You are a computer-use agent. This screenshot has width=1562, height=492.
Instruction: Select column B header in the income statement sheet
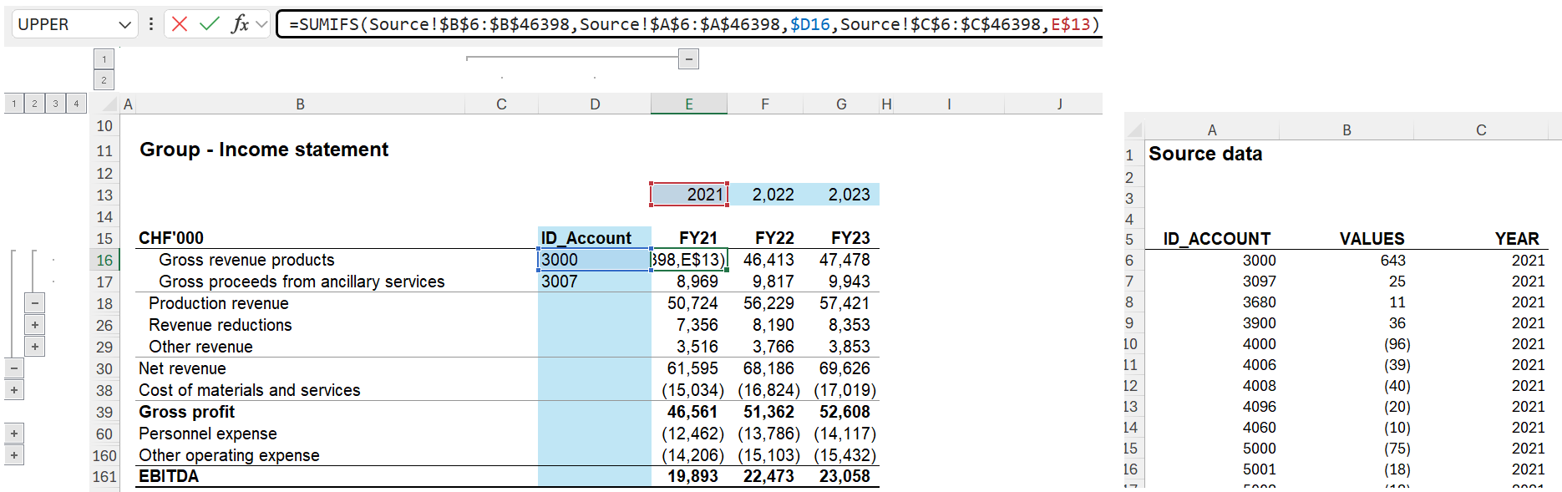300,104
